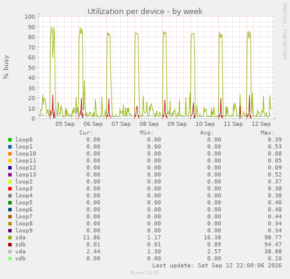The height and width of the screenshot is (279, 290).
Task: Click the loop10 orange color swatch
Action: click(x=10, y=154)
